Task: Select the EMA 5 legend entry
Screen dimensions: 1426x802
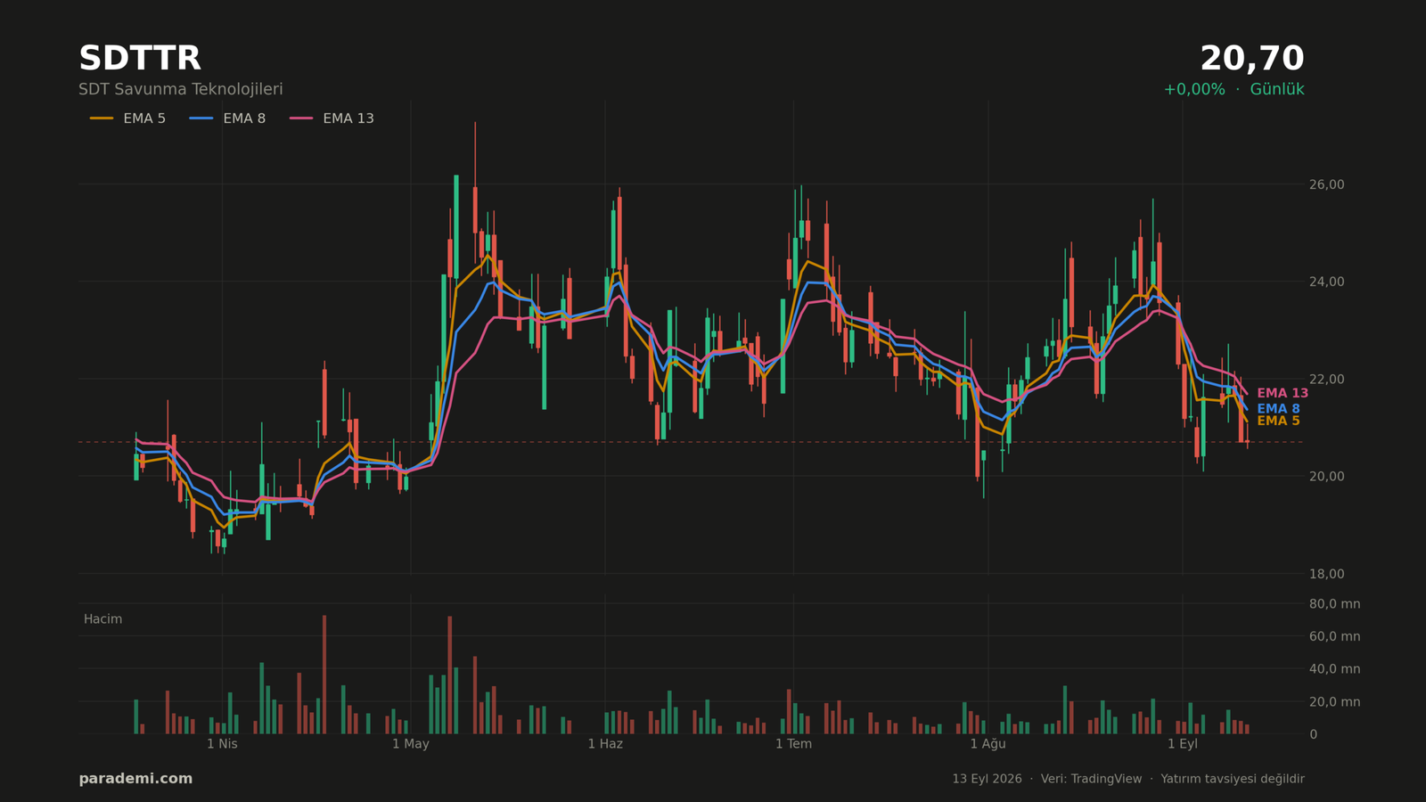Action: coord(127,119)
